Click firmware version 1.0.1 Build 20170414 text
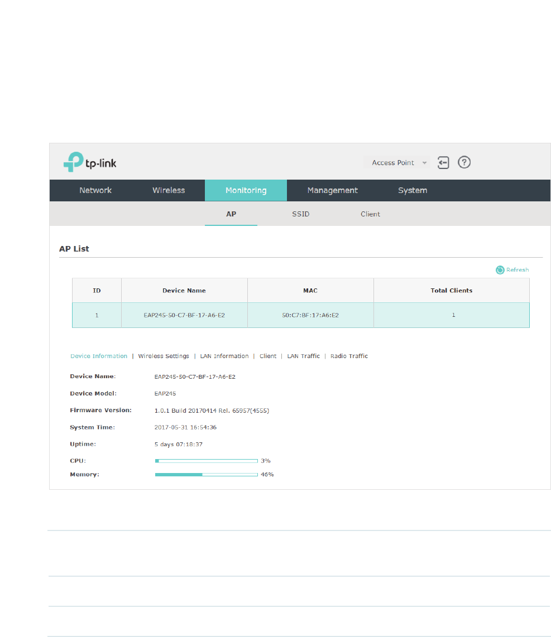 click(212, 411)
